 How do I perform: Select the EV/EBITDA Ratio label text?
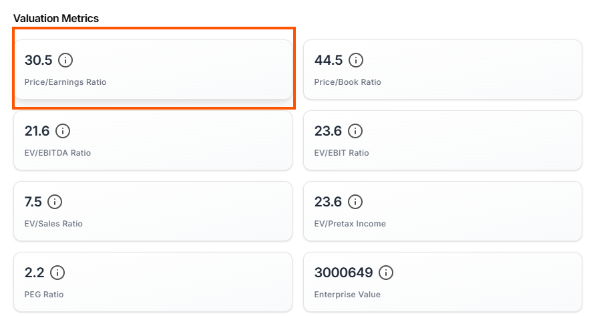tap(57, 153)
